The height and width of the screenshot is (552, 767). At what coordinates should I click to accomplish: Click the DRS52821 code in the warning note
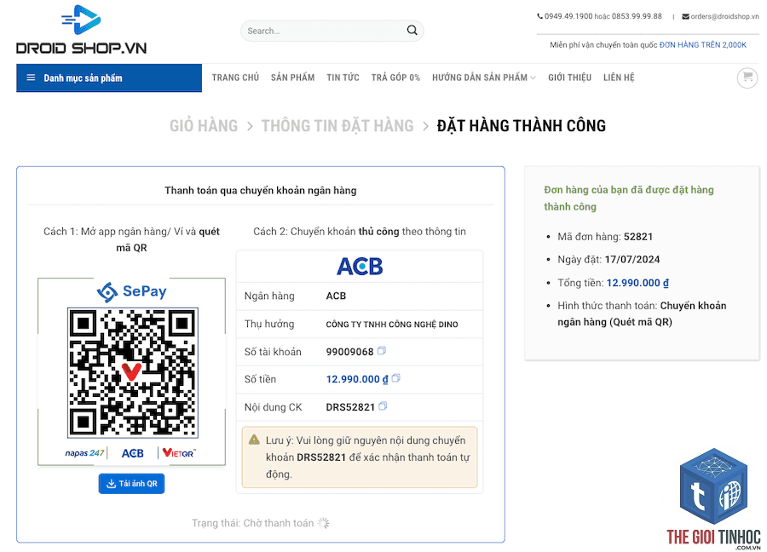coord(321,457)
